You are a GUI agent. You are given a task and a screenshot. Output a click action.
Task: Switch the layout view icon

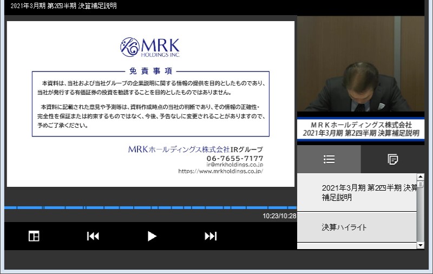[x=34, y=236]
